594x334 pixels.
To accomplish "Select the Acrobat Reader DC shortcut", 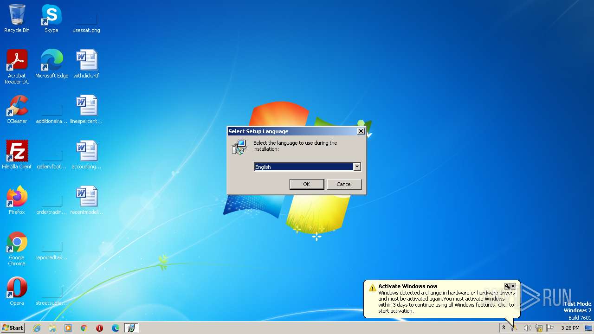I will (x=17, y=66).
